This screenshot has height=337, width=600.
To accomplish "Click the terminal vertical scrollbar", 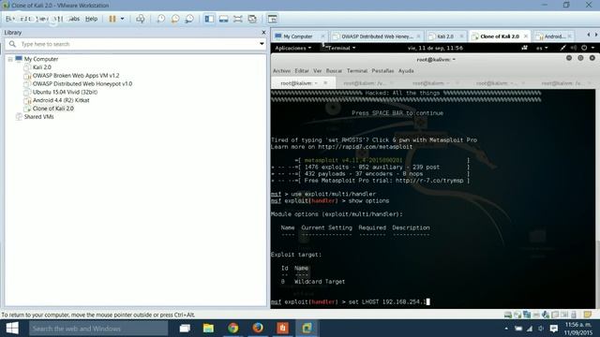I will [x=597, y=198].
